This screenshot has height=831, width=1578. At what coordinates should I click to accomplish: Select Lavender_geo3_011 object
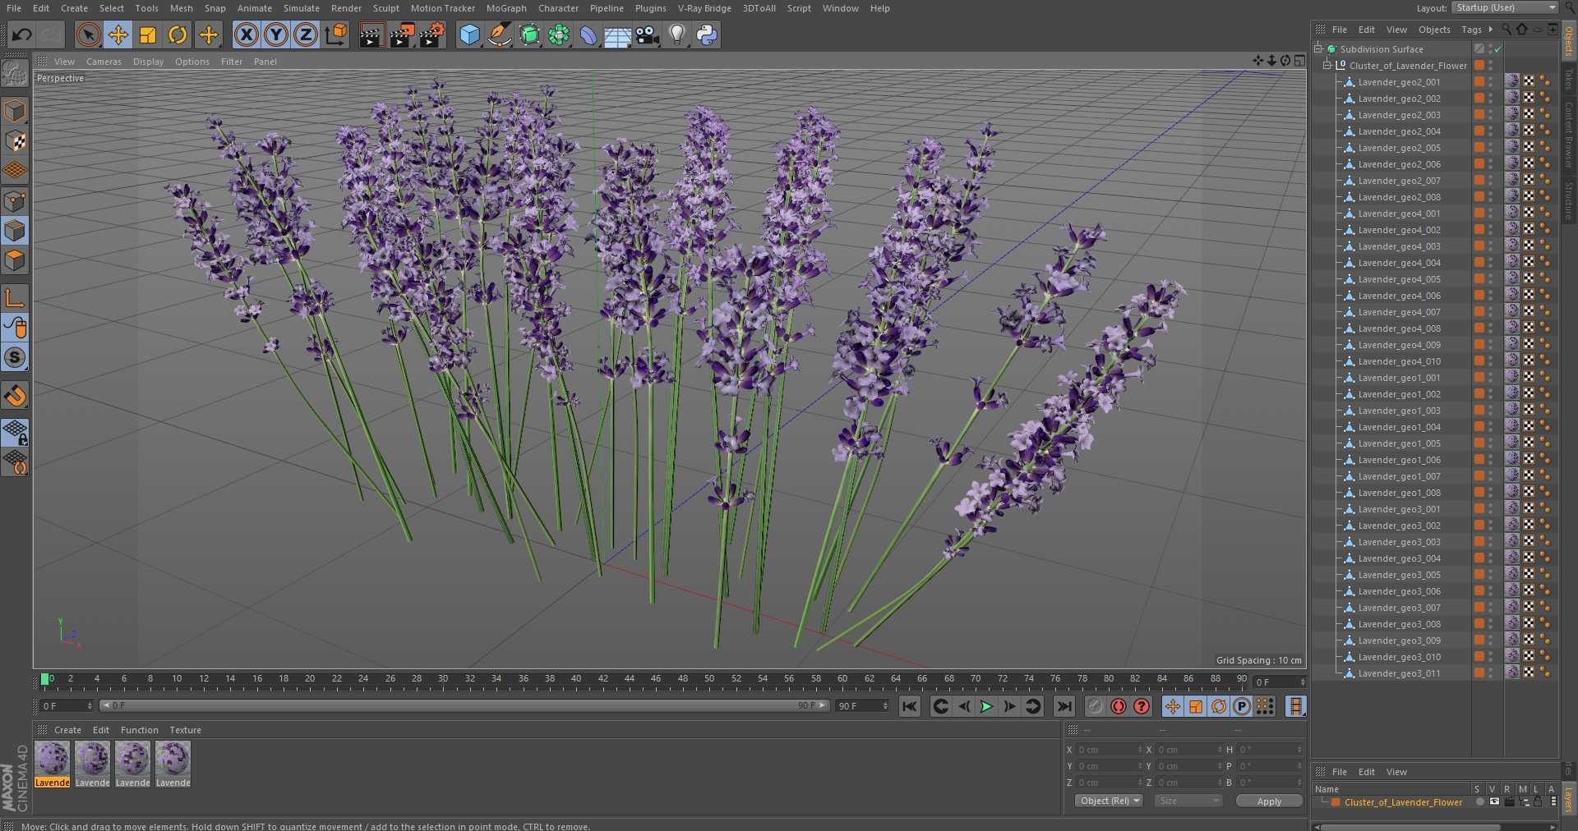tap(1399, 673)
